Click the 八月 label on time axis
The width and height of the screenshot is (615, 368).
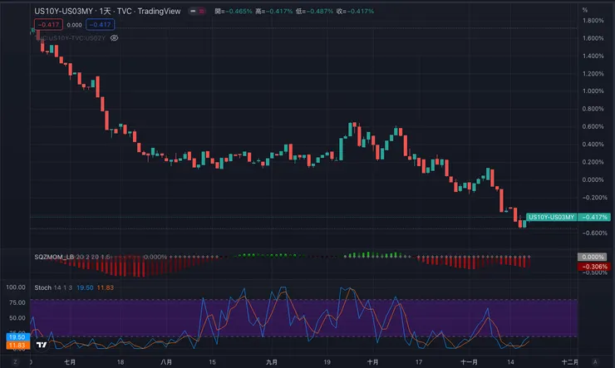click(x=166, y=362)
